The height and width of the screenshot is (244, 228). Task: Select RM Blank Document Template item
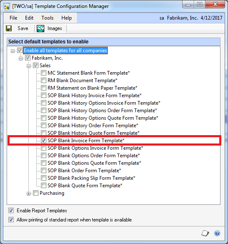coord(82,80)
